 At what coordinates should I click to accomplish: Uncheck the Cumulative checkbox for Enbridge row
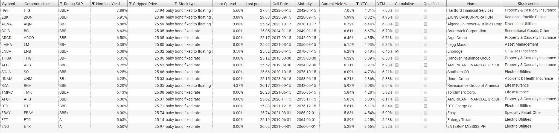(397, 51)
